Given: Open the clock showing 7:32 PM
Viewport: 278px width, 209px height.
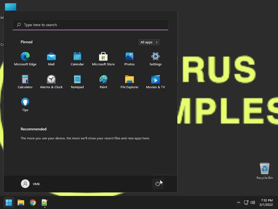Looking at the screenshot, I should (x=266, y=202).
